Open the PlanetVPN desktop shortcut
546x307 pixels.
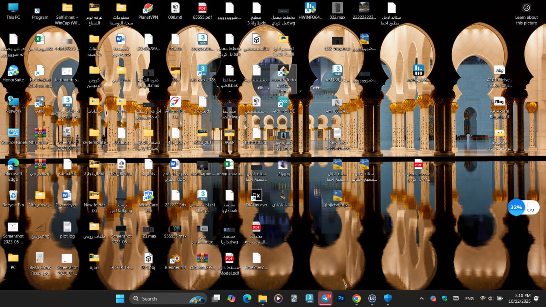click(x=148, y=9)
